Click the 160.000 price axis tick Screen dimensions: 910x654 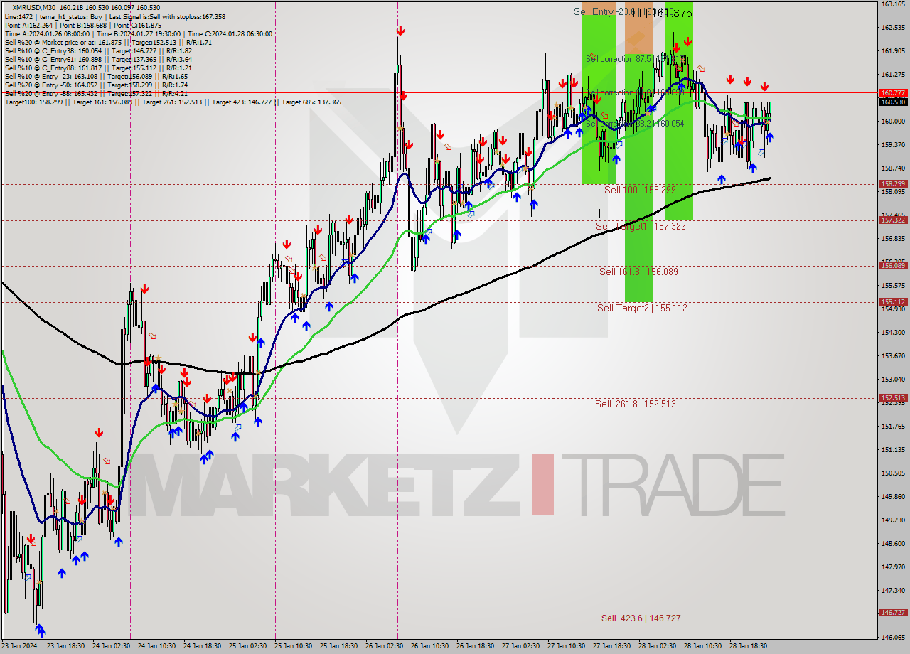click(893, 122)
